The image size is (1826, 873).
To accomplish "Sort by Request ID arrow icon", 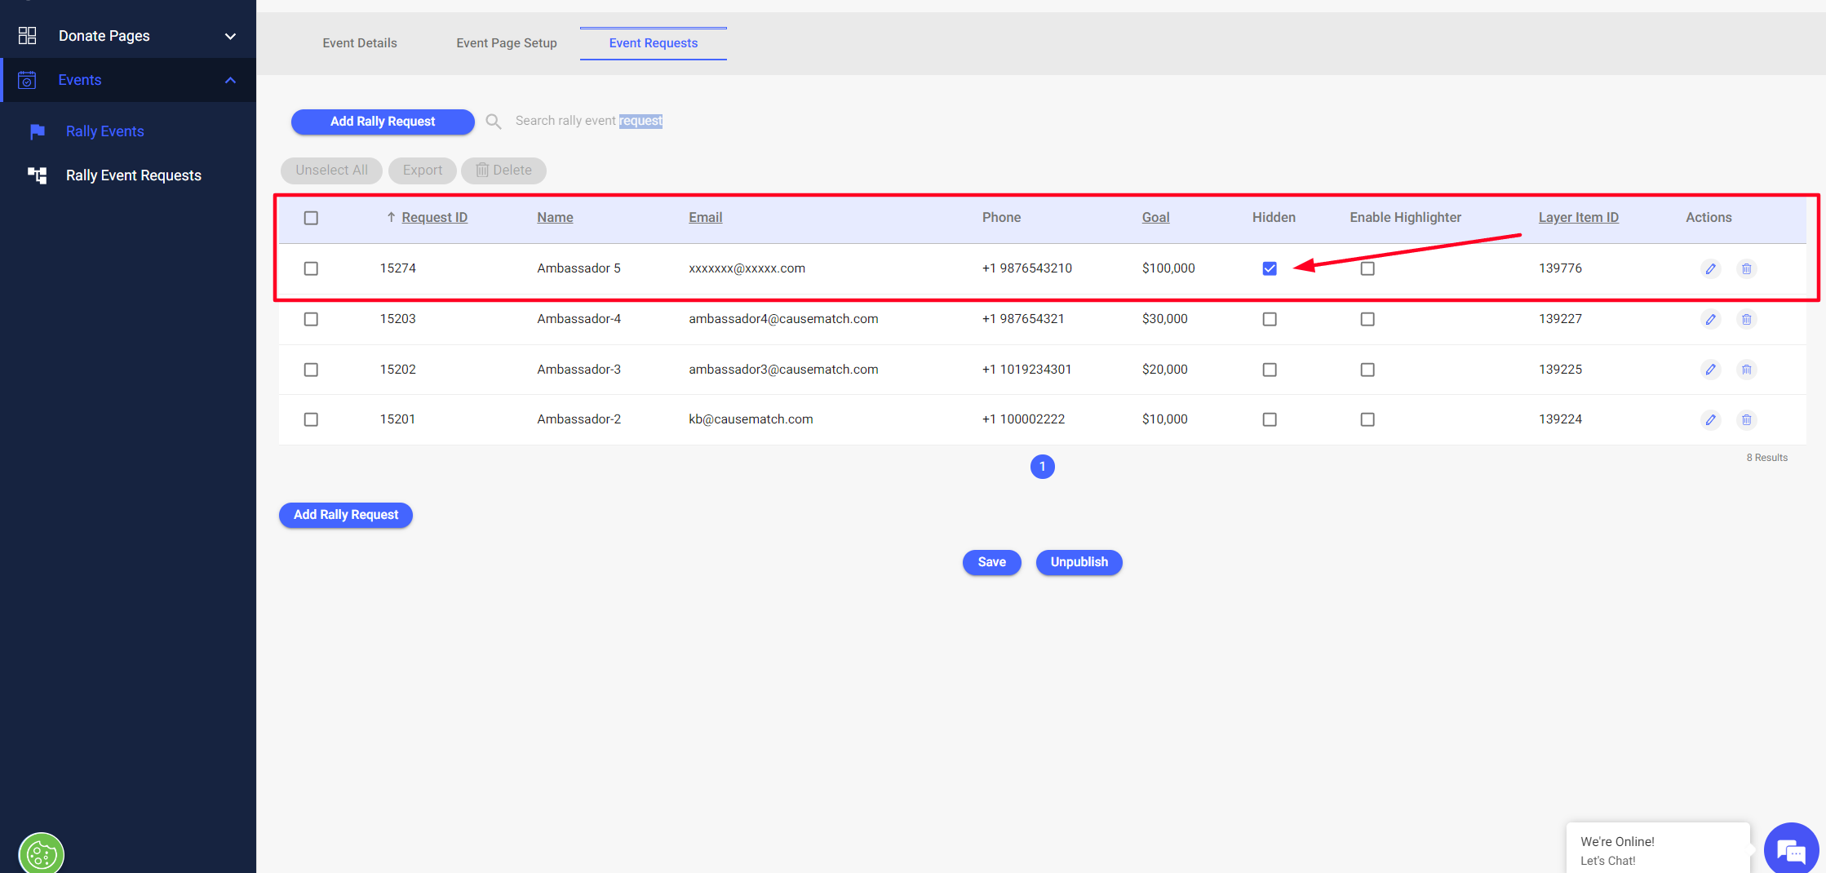I will pos(392,217).
